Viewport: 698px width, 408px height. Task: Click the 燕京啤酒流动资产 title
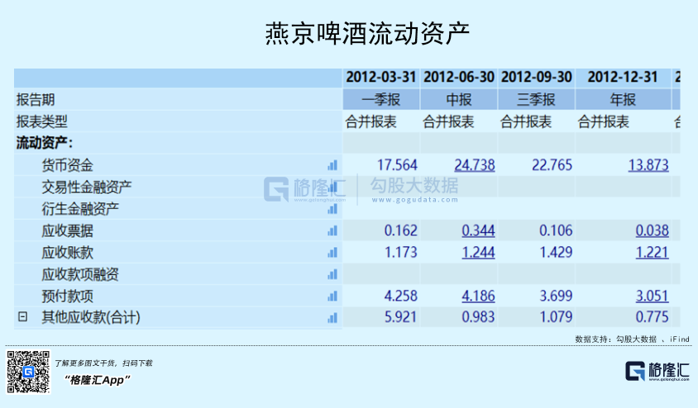[x=368, y=34]
